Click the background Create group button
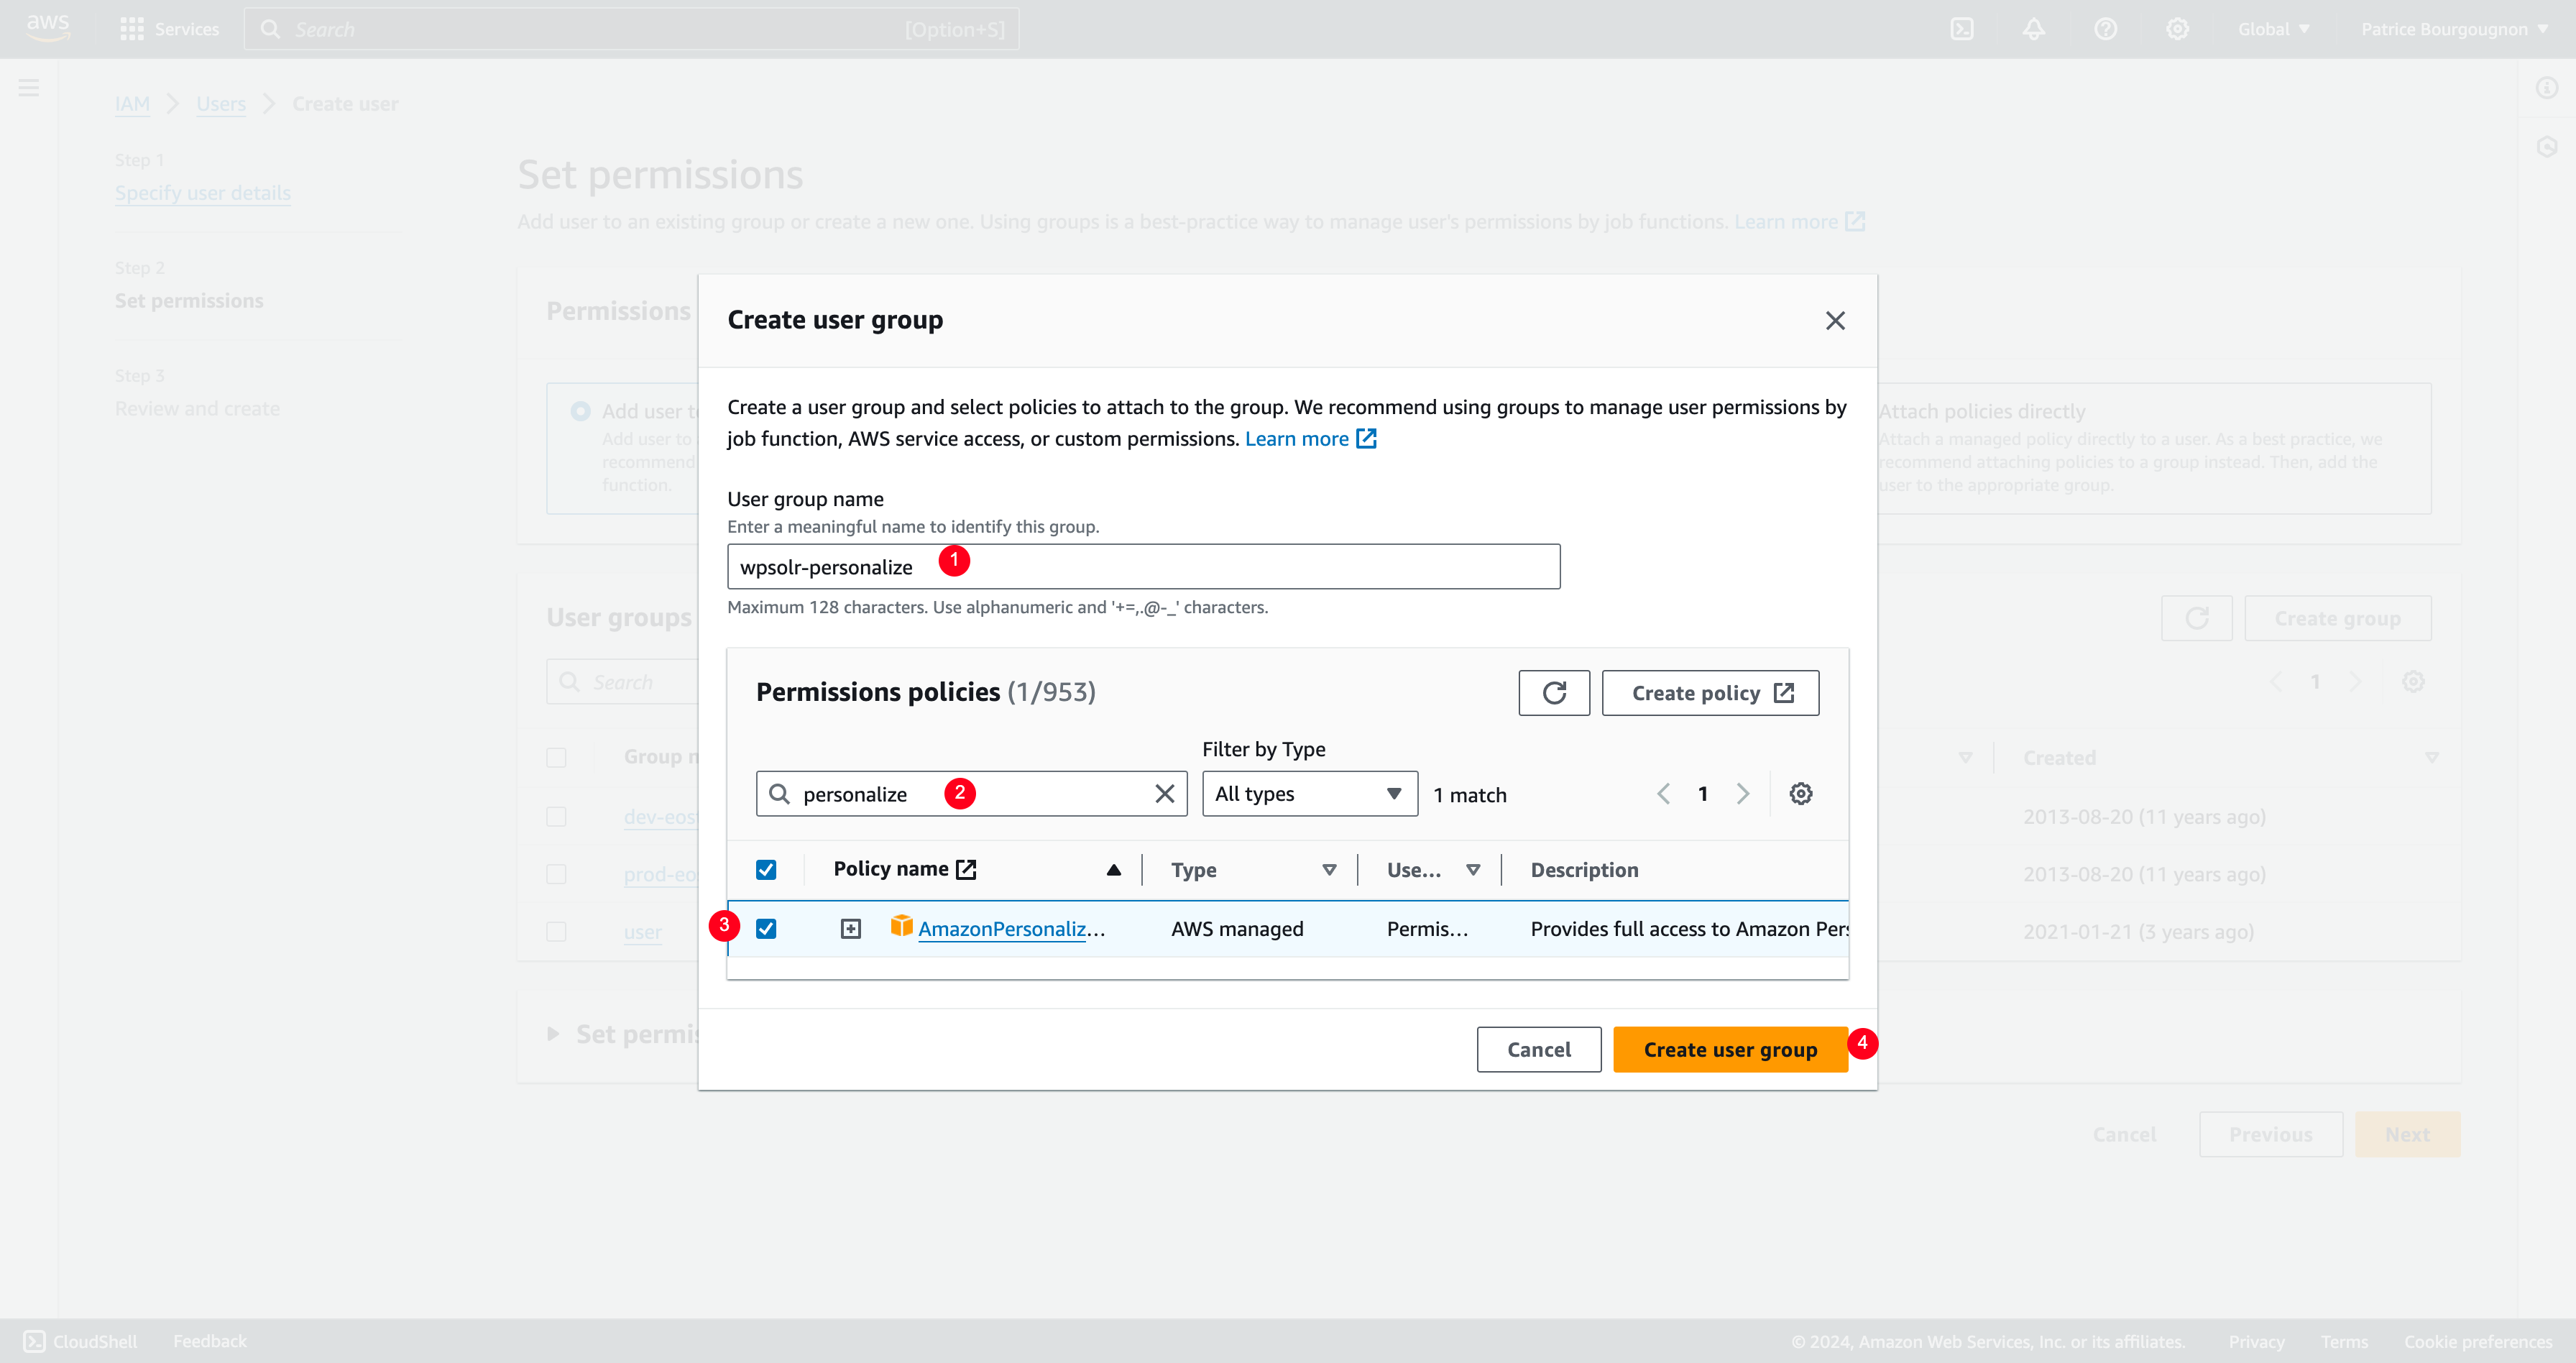Viewport: 2576px width, 1363px height. (2338, 618)
